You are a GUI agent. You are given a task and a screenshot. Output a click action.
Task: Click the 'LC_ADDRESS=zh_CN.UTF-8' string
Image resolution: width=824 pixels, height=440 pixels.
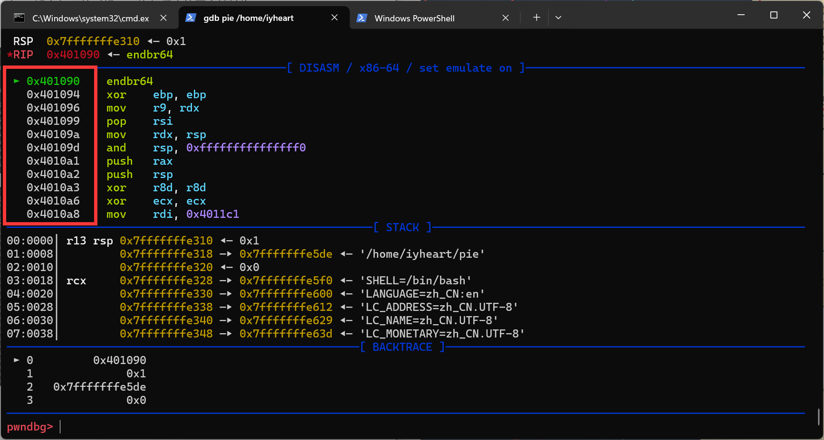439,307
